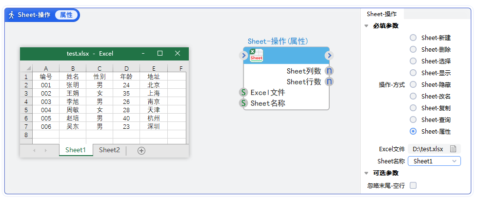Click the 属性 pill button in title

[x=66, y=15]
